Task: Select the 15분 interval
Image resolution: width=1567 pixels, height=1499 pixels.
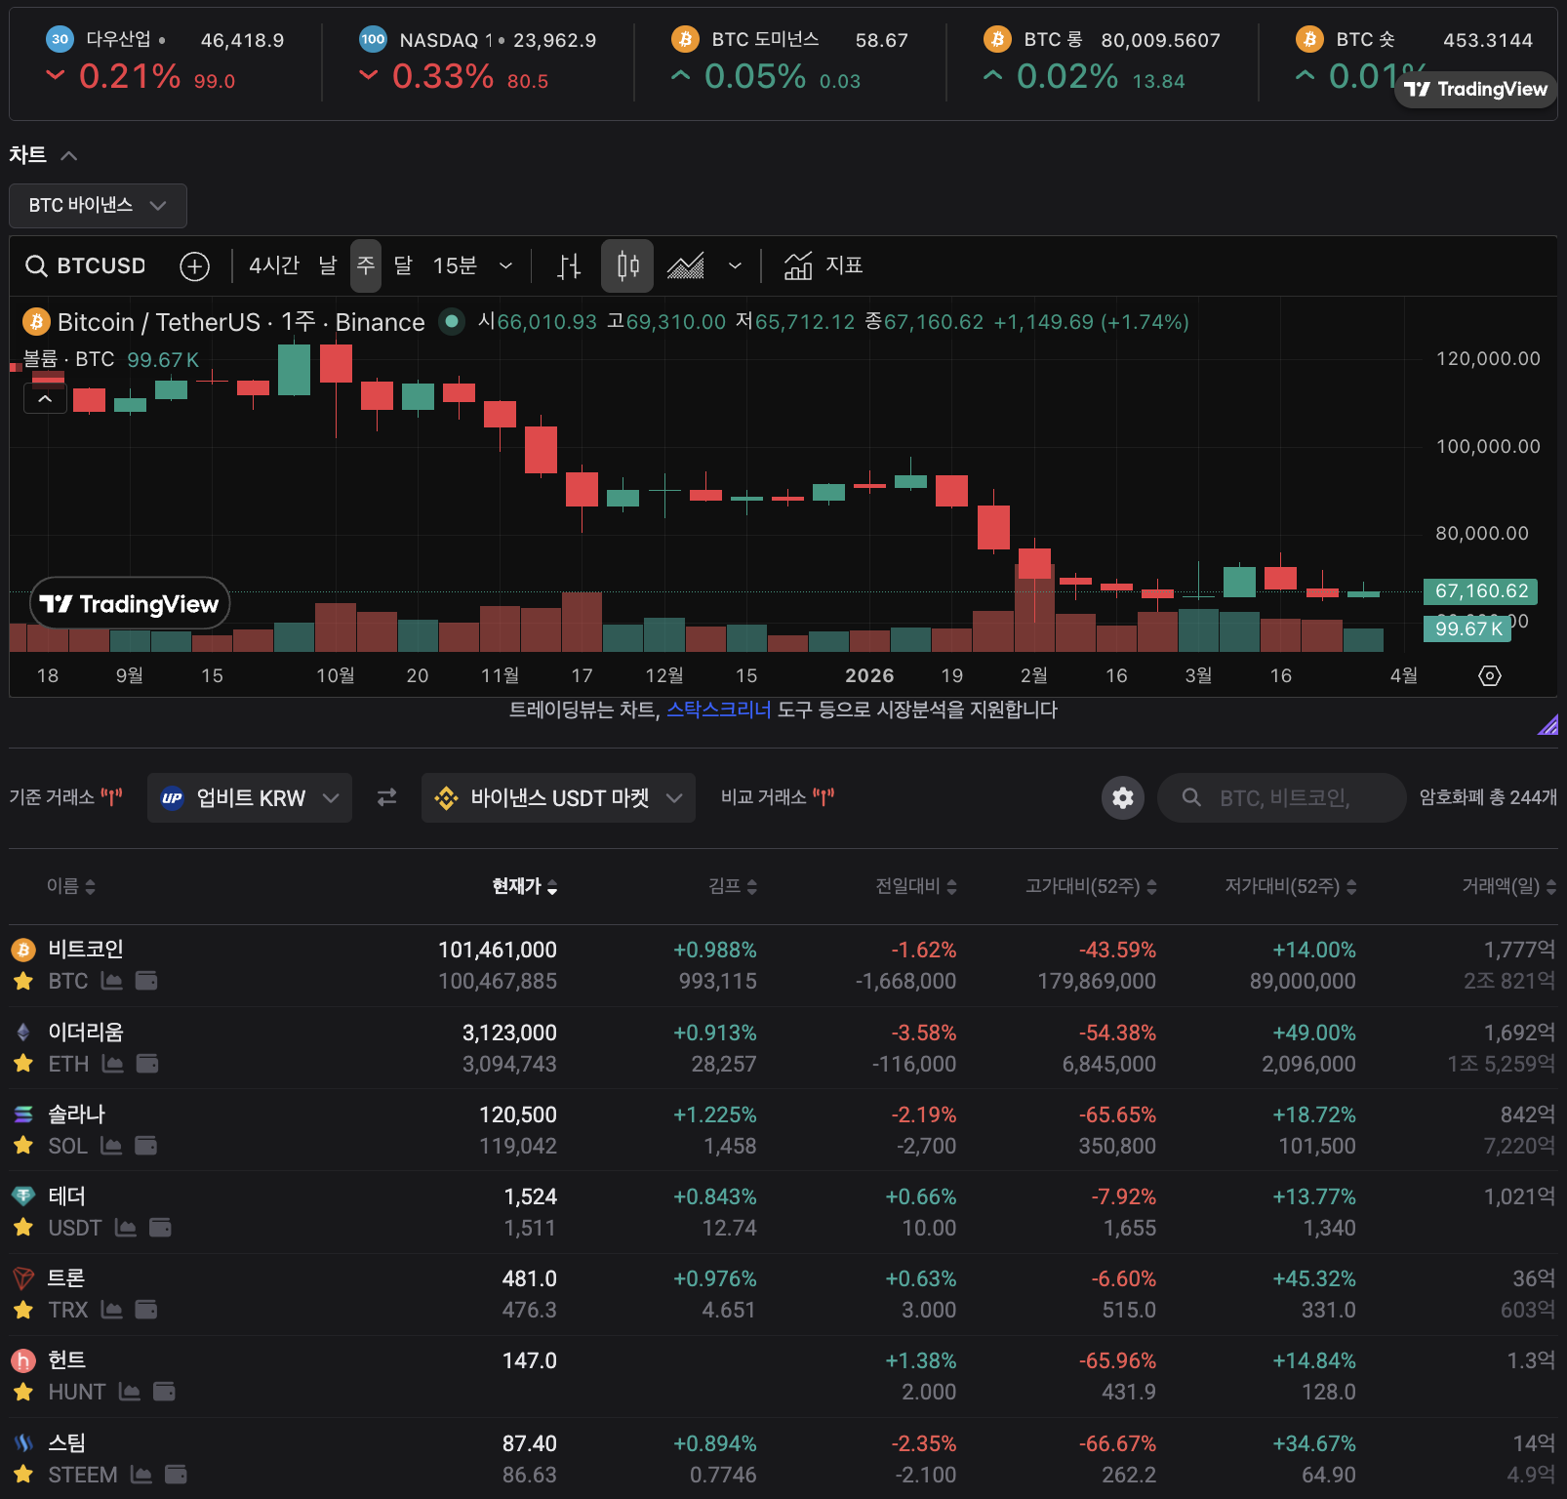Action: 455,265
